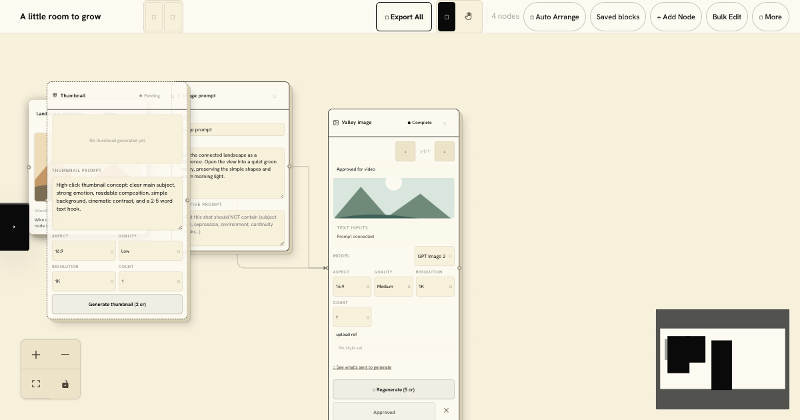Open the More menu
This screenshot has width=800, height=420.
[x=771, y=17]
